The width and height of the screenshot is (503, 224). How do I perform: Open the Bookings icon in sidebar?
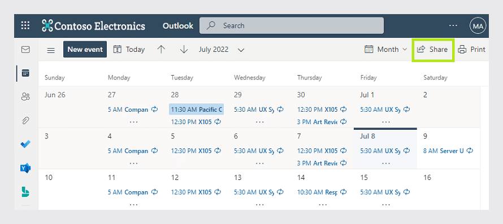pos(25,192)
